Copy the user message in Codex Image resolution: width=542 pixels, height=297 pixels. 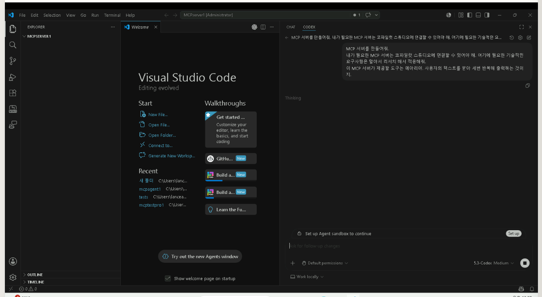coord(528,86)
